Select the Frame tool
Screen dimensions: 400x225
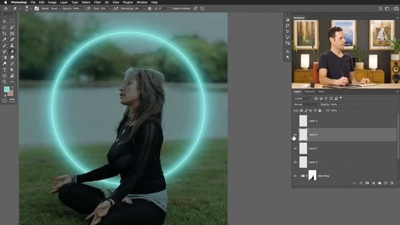click(x=12, y=33)
